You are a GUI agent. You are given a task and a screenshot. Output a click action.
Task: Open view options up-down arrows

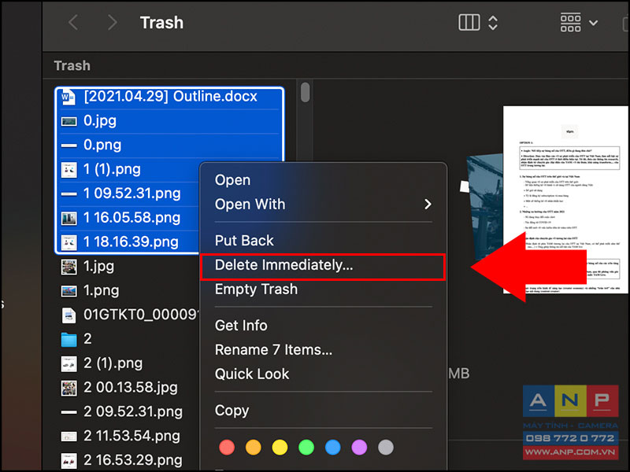(493, 23)
